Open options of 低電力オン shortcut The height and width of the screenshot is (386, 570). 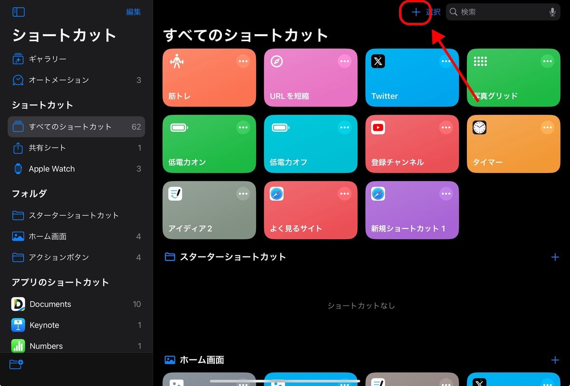(x=243, y=127)
